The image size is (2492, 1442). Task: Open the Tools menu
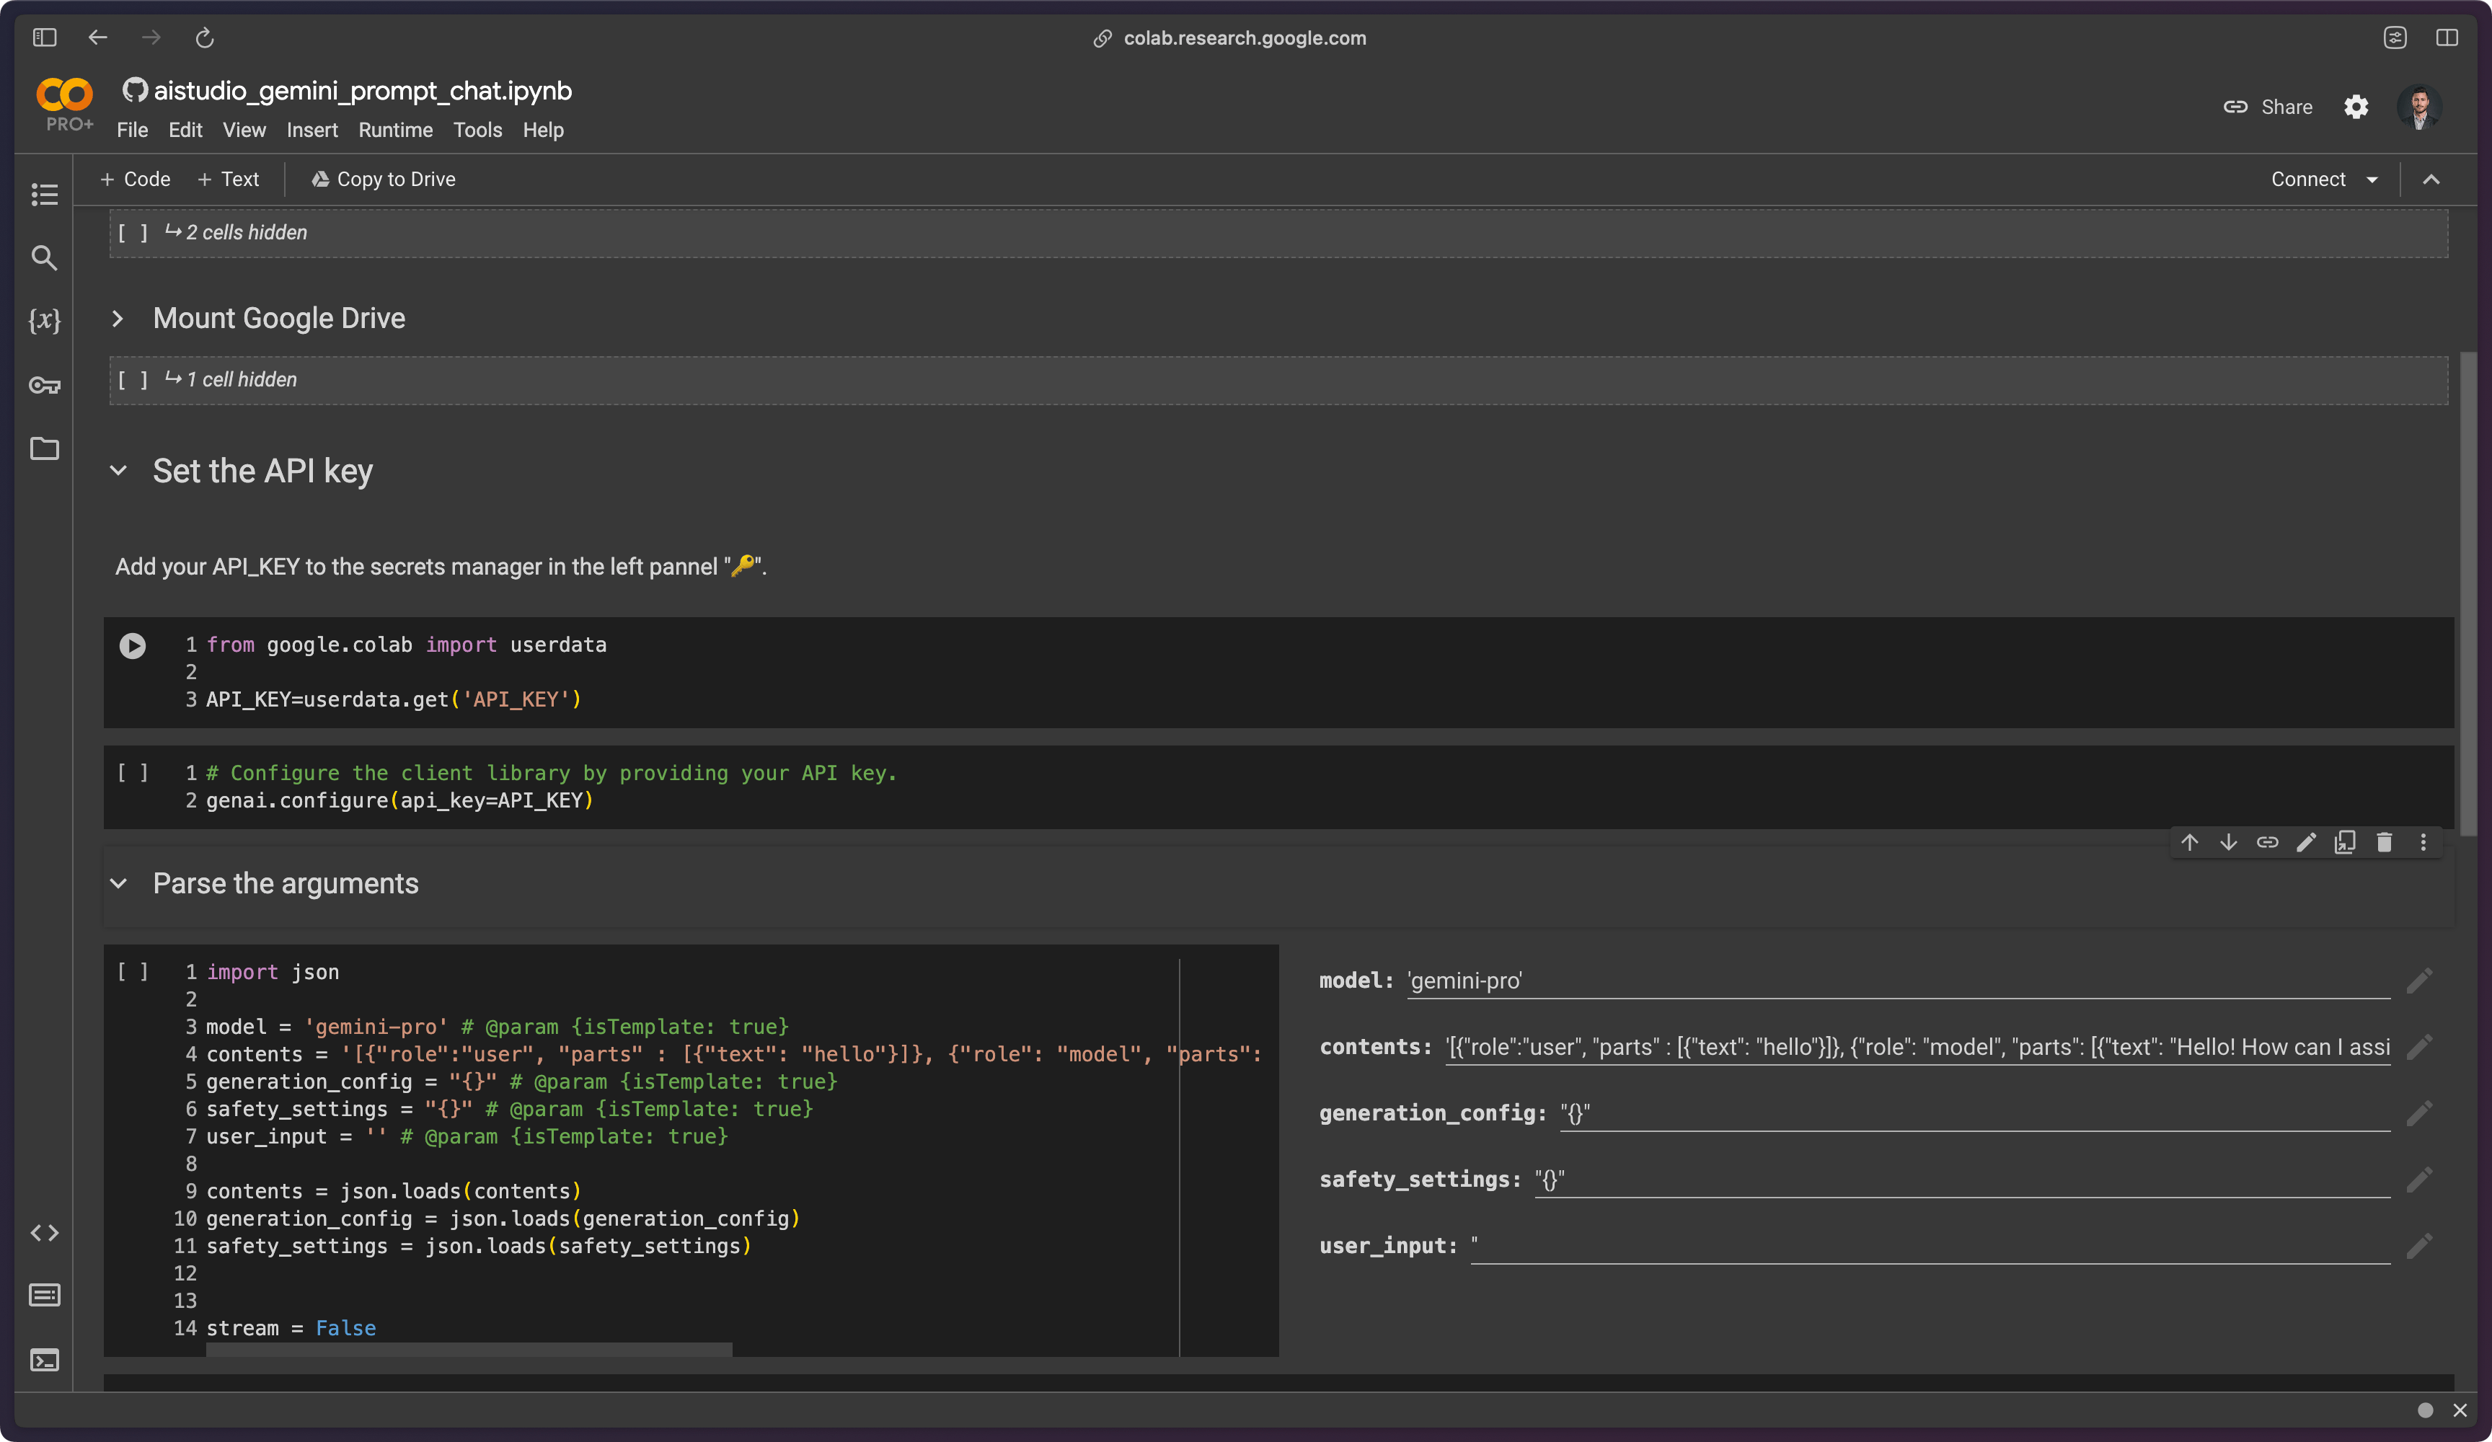(477, 130)
